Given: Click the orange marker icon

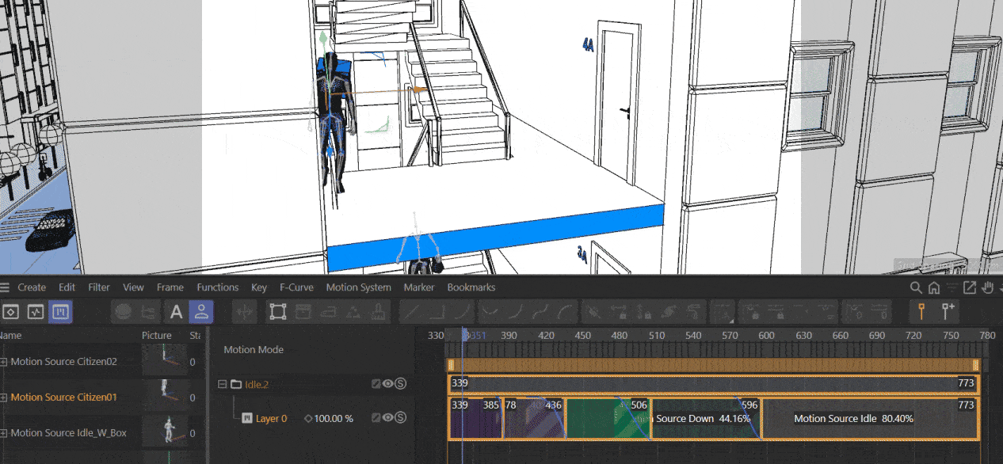Looking at the screenshot, I should click(x=921, y=311).
